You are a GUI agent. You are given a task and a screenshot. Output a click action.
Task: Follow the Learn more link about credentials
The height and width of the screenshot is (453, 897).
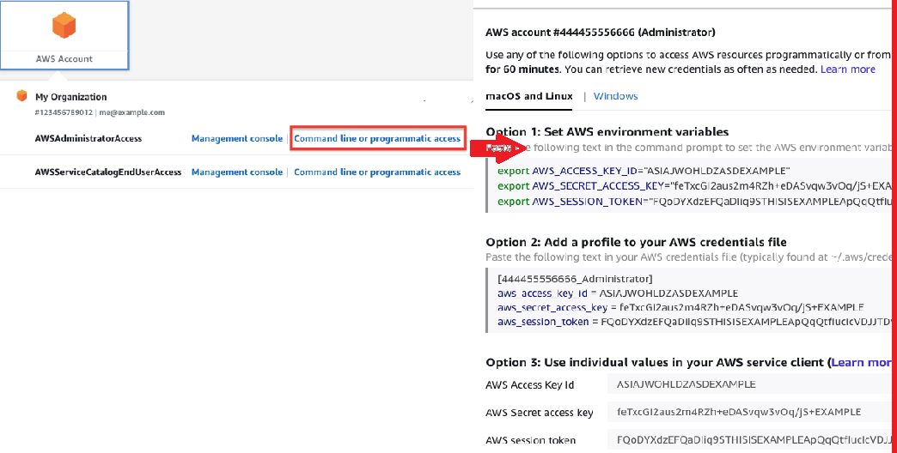click(x=847, y=69)
